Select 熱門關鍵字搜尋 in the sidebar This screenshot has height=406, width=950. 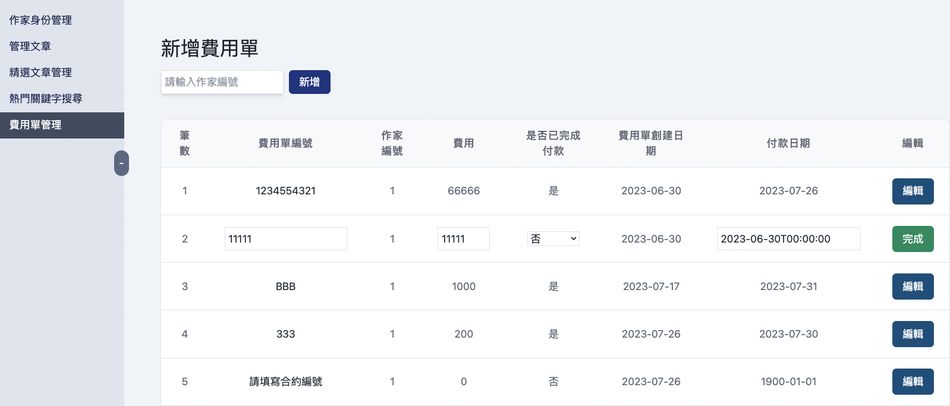click(46, 99)
